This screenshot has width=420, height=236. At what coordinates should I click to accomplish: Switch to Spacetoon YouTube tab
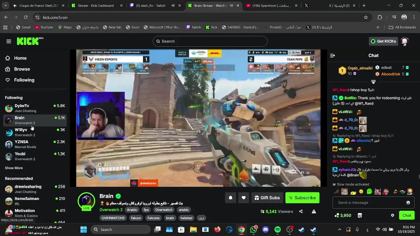click(272, 6)
